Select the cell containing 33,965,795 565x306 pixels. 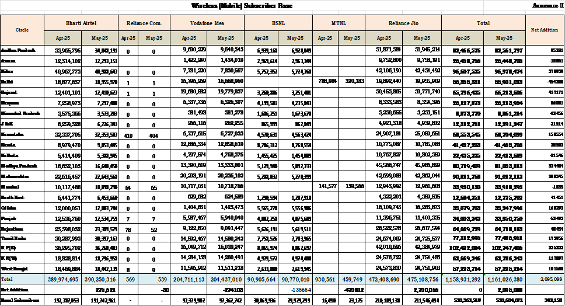(62, 50)
